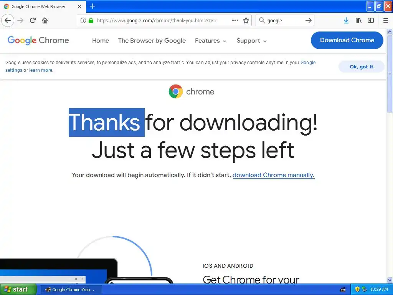This screenshot has width=393, height=295.
Task: Click the Google Chrome logo in header
Action: coord(38,40)
